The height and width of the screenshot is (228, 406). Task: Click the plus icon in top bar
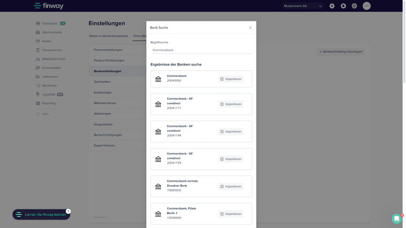pyautogui.click(x=332, y=6)
